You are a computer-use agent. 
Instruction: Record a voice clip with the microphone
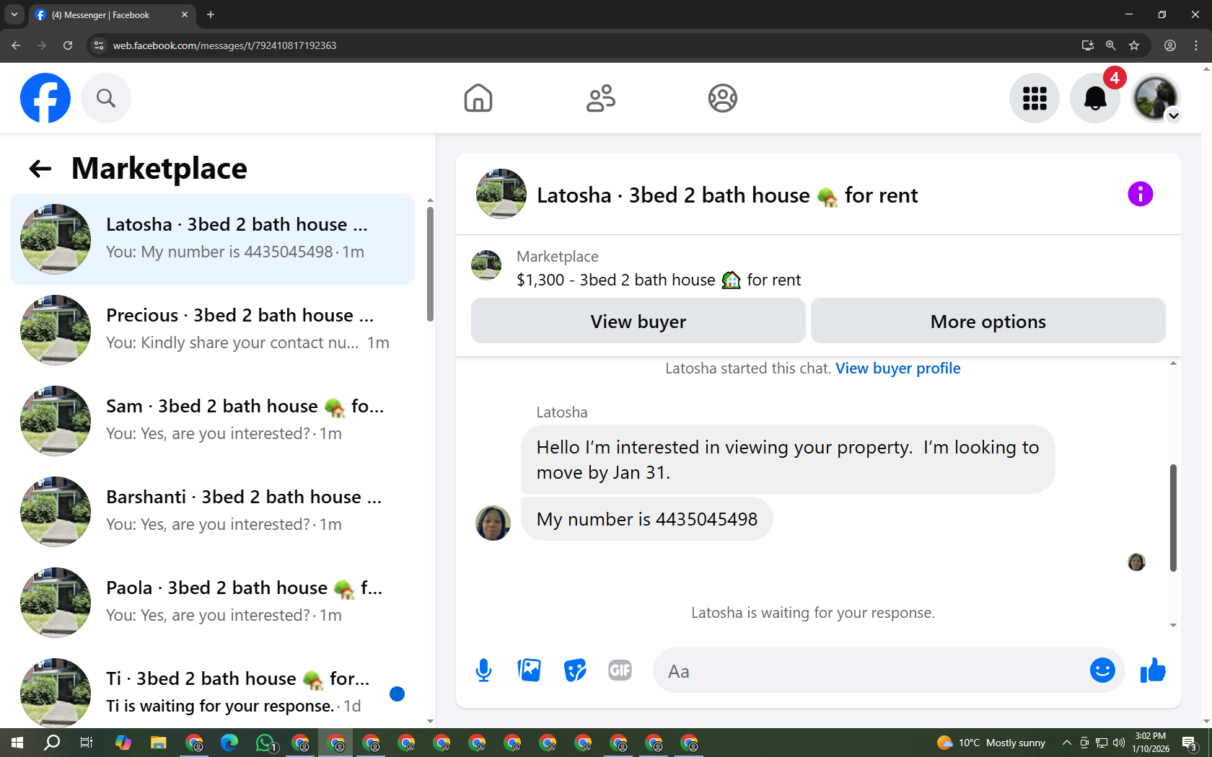pos(483,670)
